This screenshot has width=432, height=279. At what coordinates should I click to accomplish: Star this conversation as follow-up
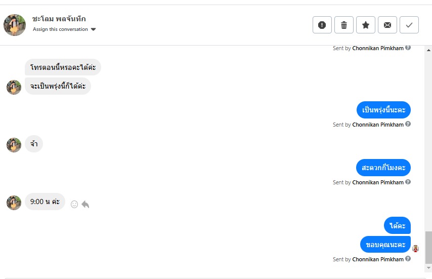[366, 25]
